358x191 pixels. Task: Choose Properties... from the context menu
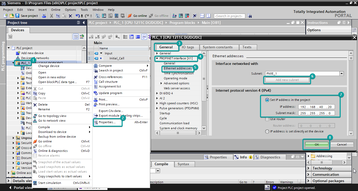pyautogui.click(x=107, y=122)
